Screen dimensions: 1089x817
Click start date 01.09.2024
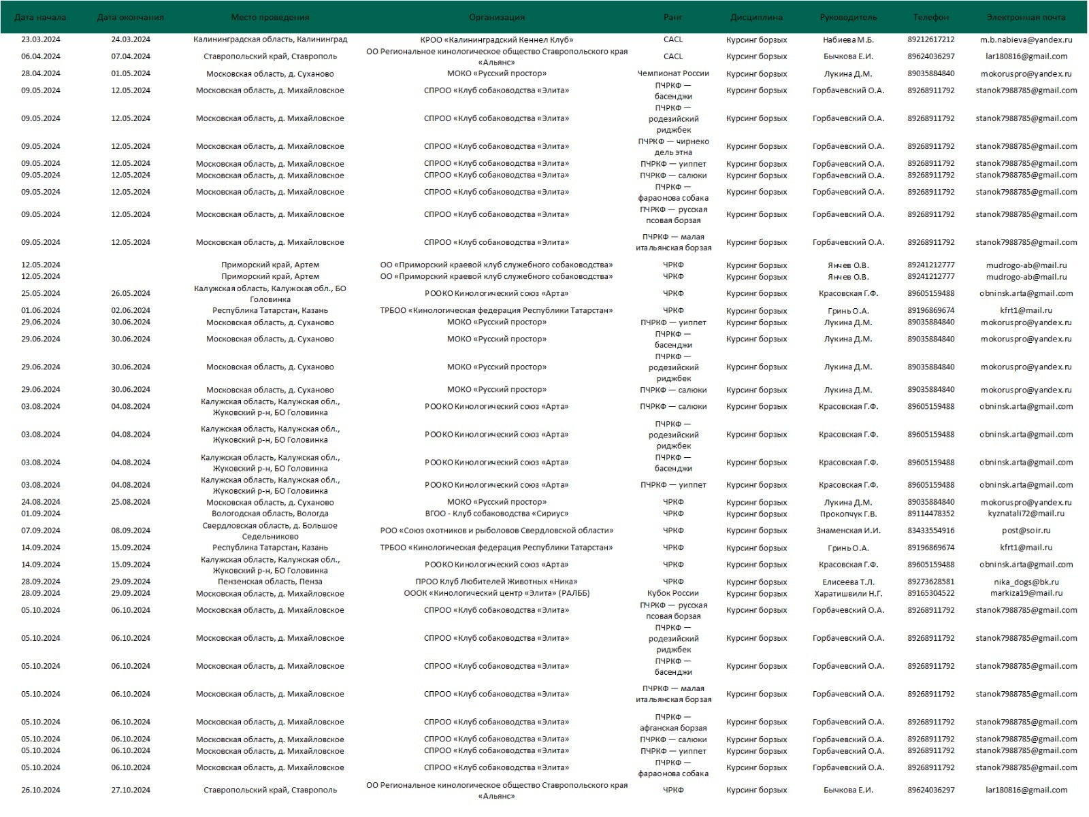point(41,514)
